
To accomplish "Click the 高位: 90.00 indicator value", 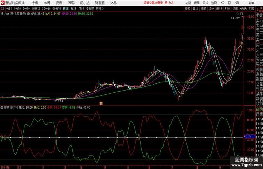I will coord(26,108).
